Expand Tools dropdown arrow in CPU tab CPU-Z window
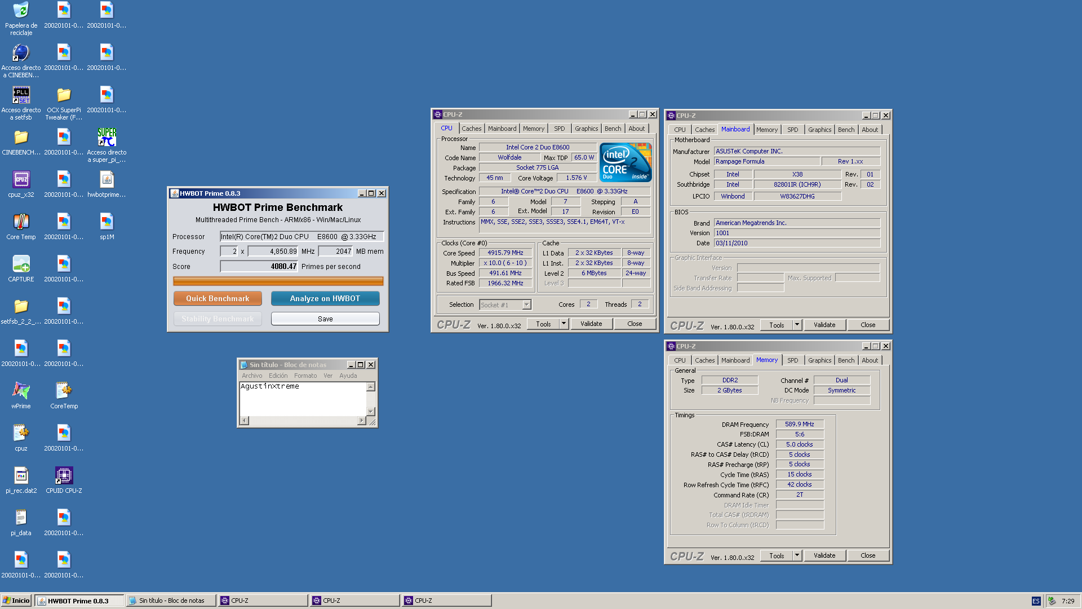The image size is (1082, 609). pyautogui.click(x=564, y=324)
